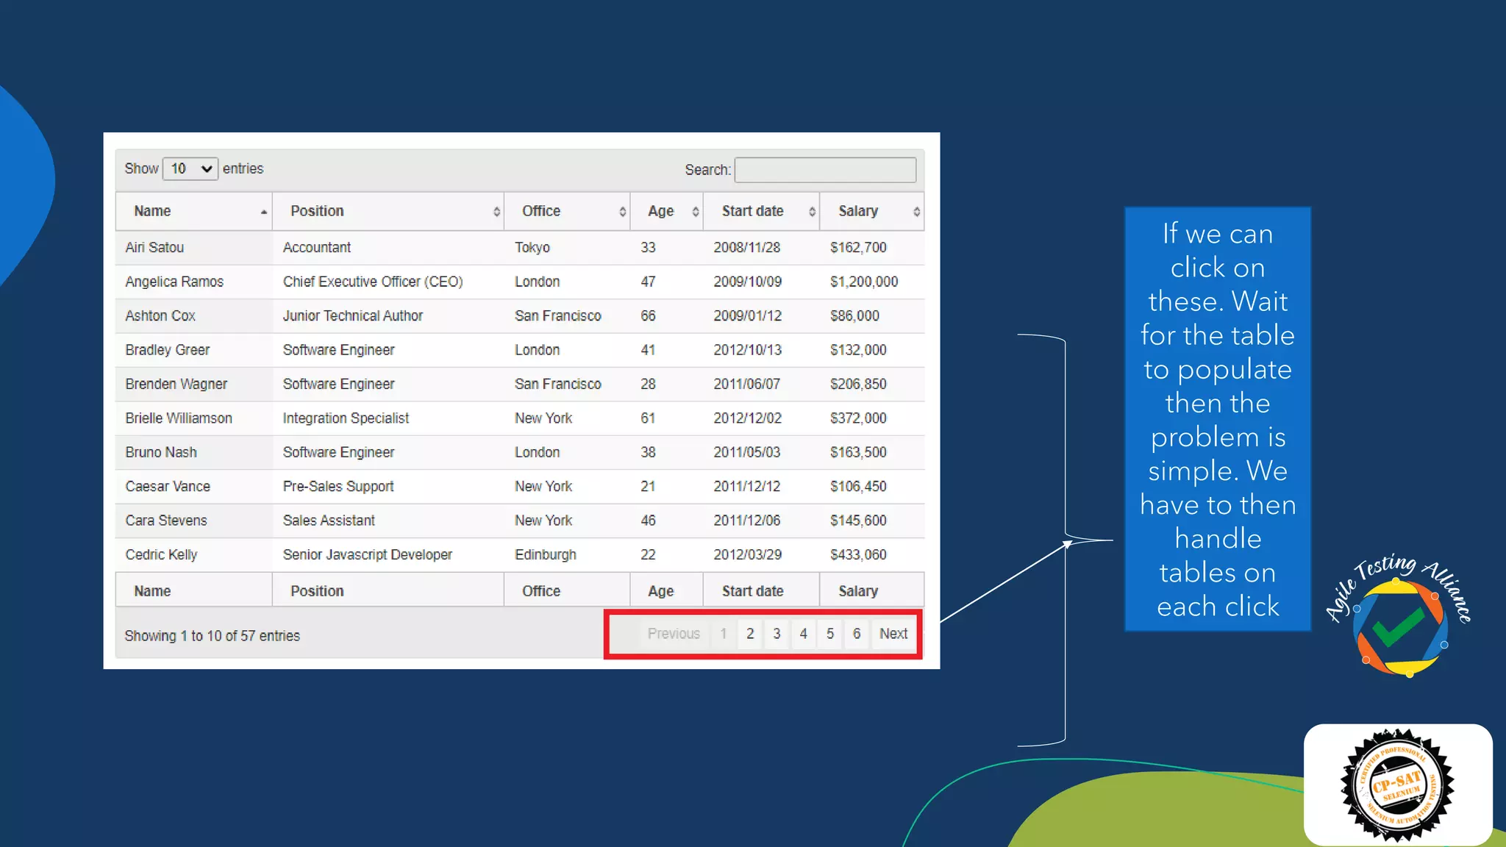Go to pagination page 6

(x=857, y=634)
